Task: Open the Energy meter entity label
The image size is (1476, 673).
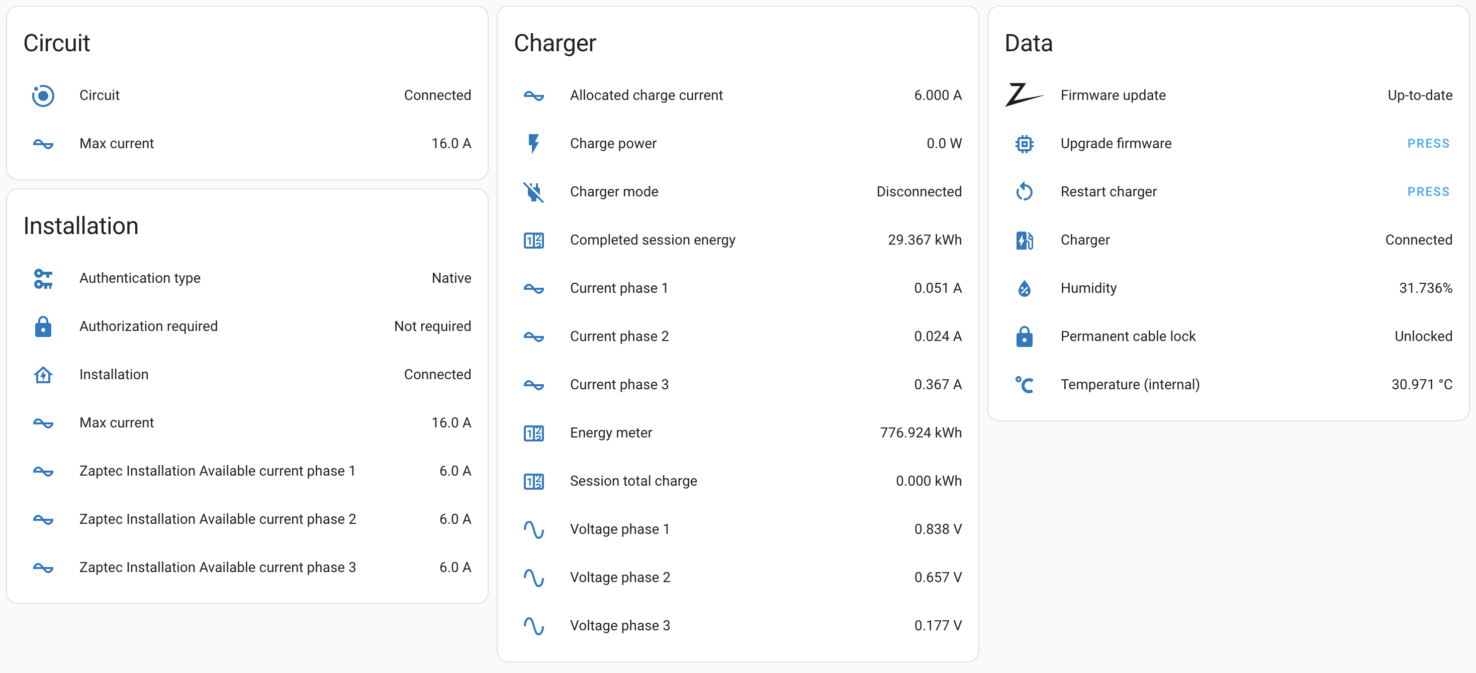Action: click(611, 432)
